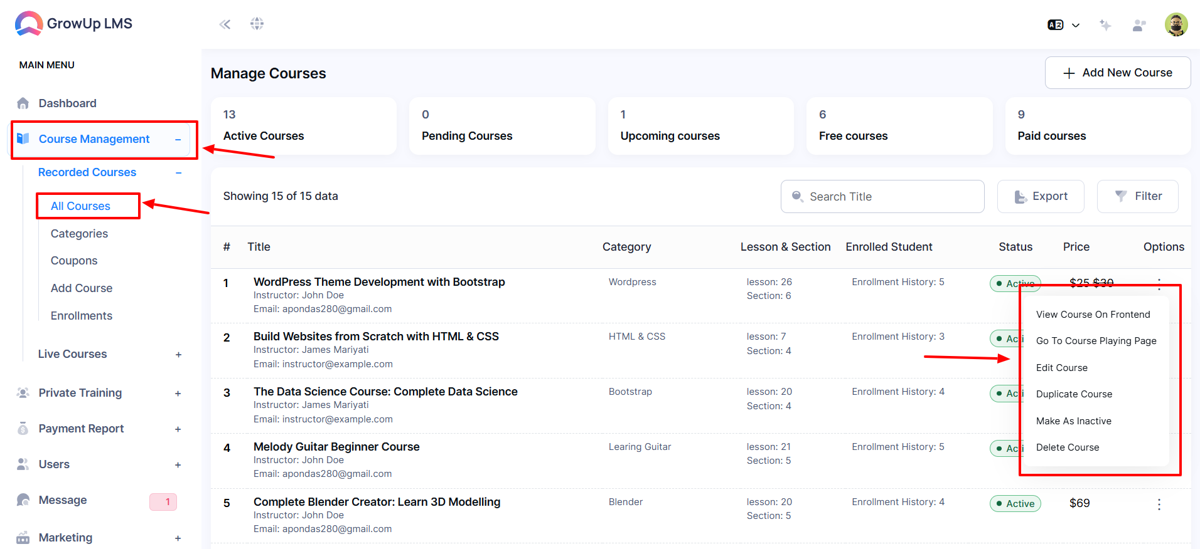This screenshot has height=549, width=1200.
Task: Expand the Private Training section
Action: tap(178, 394)
